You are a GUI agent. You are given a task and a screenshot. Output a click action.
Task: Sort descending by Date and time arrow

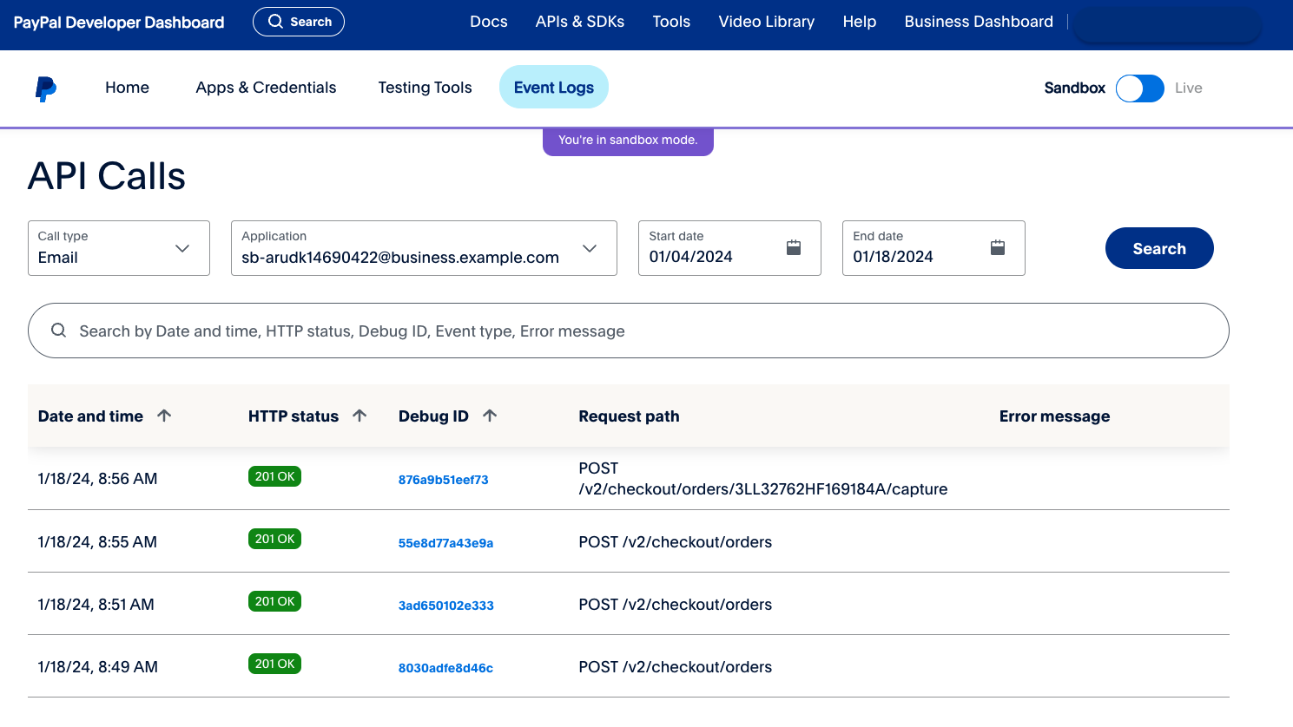pyautogui.click(x=165, y=416)
